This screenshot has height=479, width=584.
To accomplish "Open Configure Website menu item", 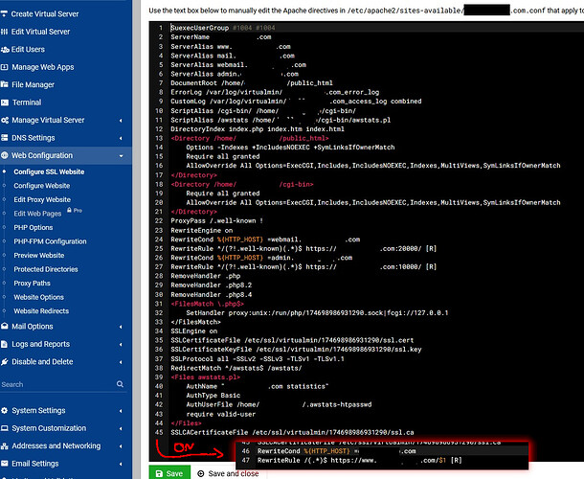I will [x=42, y=186].
